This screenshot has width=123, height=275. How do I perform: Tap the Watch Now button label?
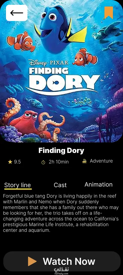(69, 261)
